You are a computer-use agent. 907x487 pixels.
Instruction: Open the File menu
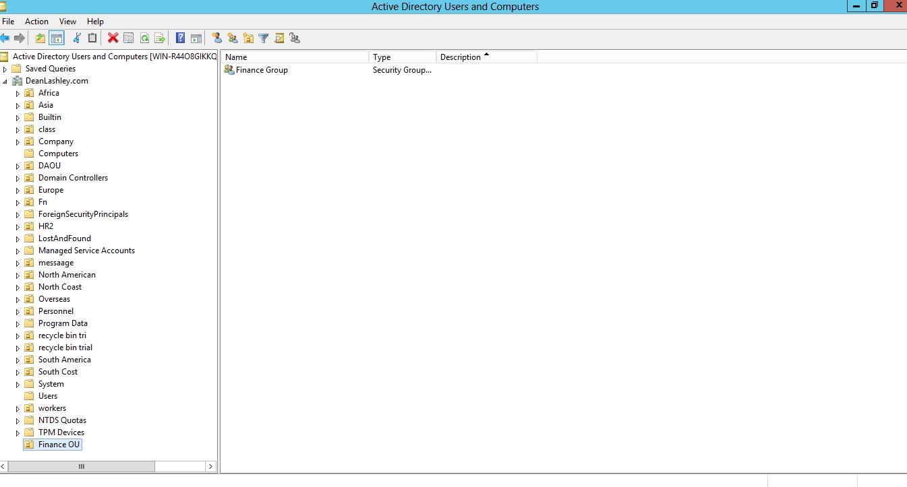(8, 22)
